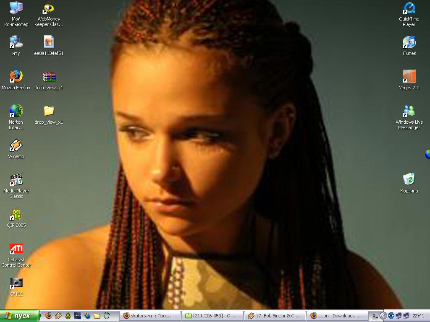Launch Vegas 7.0 from the desktop
Screen dimensions: 430x322
click(x=409, y=77)
